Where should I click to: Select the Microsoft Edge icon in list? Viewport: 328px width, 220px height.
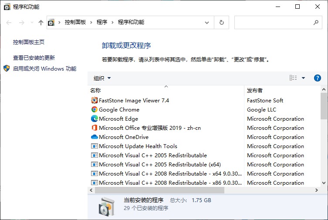pyautogui.click(x=95, y=118)
